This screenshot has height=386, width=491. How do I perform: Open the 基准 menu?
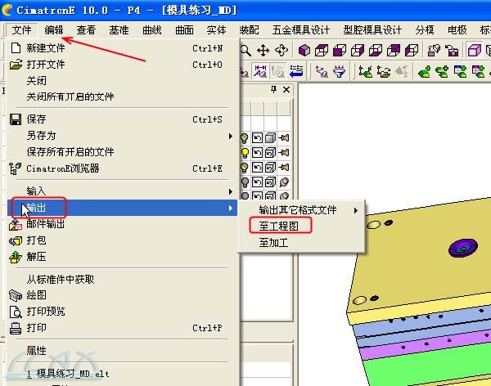pyautogui.click(x=119, y=30)
